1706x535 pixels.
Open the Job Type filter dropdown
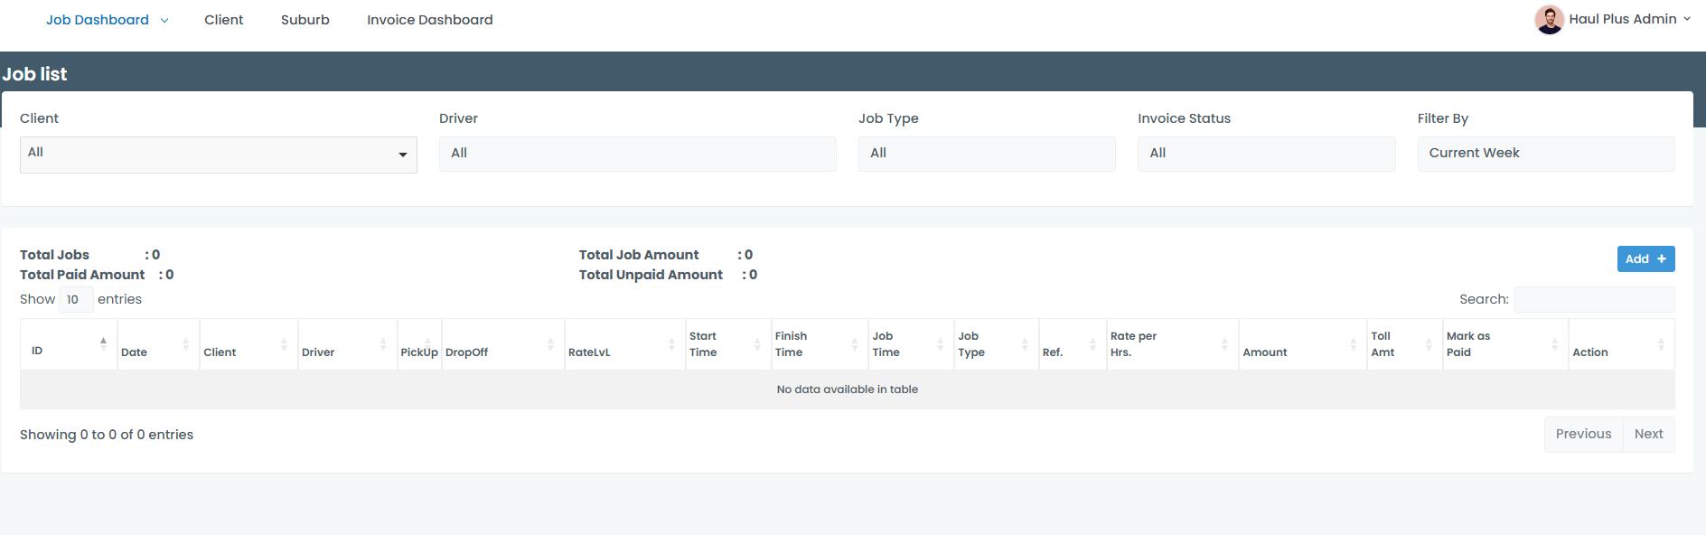click(x=987, y=154)
